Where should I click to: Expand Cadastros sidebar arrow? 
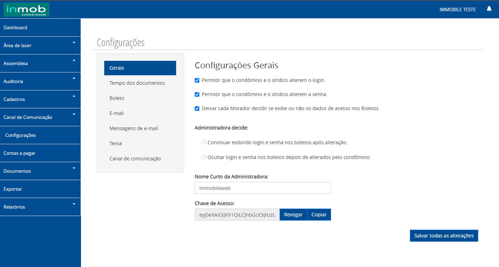74,96
